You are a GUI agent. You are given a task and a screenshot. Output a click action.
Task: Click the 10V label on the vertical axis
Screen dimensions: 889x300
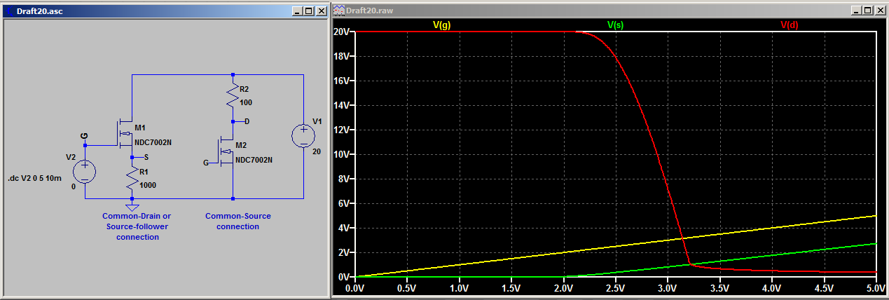[342, 155]
